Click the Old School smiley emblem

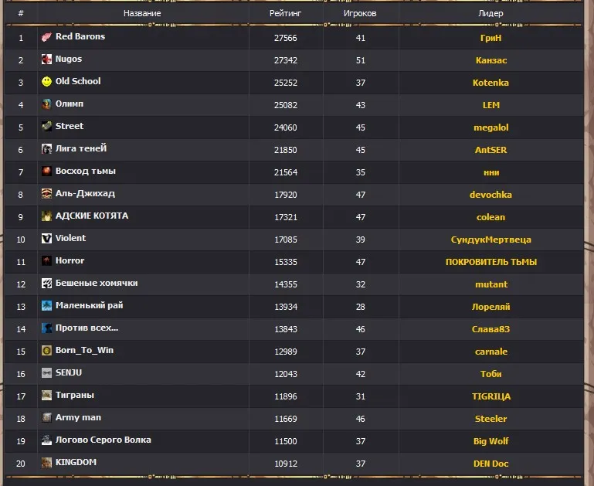coord(47,82)
